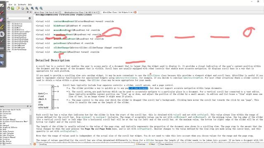The width and height of the screenshot is (264, 148).
Task: Select SliderOrientationChange in the index list
Action: (x=19, y=32)
